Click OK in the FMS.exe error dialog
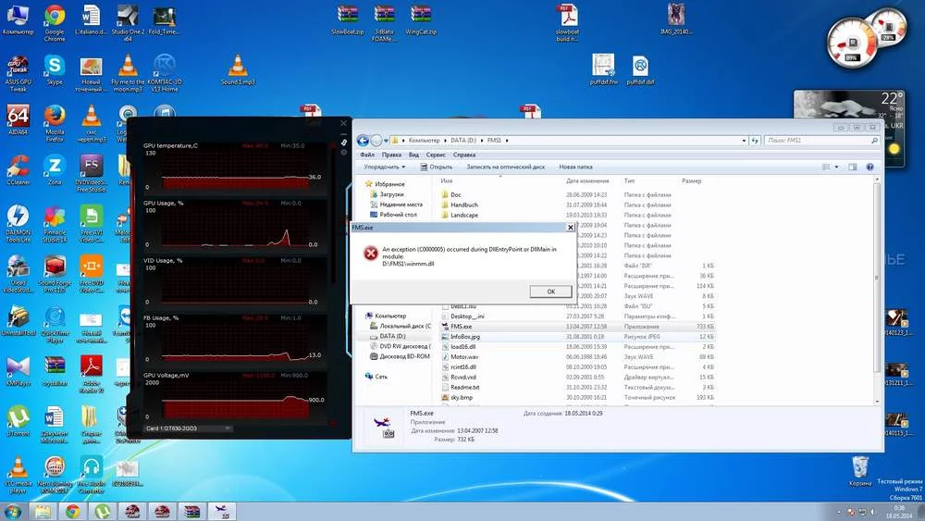Viewport: 925px width, 521px height. pos(550,291)
